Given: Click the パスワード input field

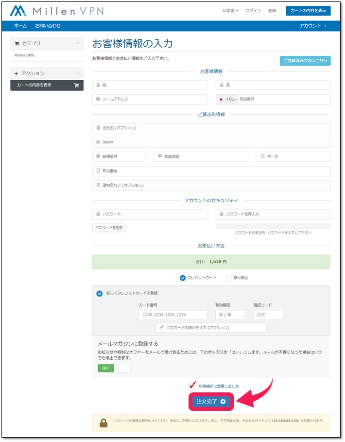Looking at the screenshot, I should pyautogui.click(x=150, y=214).
